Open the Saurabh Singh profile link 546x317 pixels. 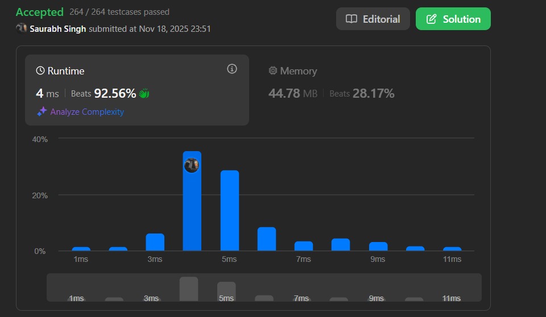58,29
